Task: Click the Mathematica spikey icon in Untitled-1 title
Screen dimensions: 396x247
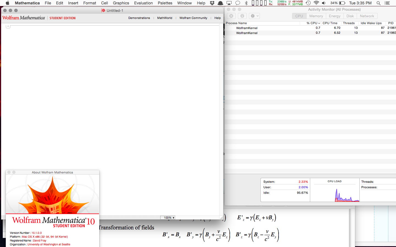Action: (x=103, y=10)
